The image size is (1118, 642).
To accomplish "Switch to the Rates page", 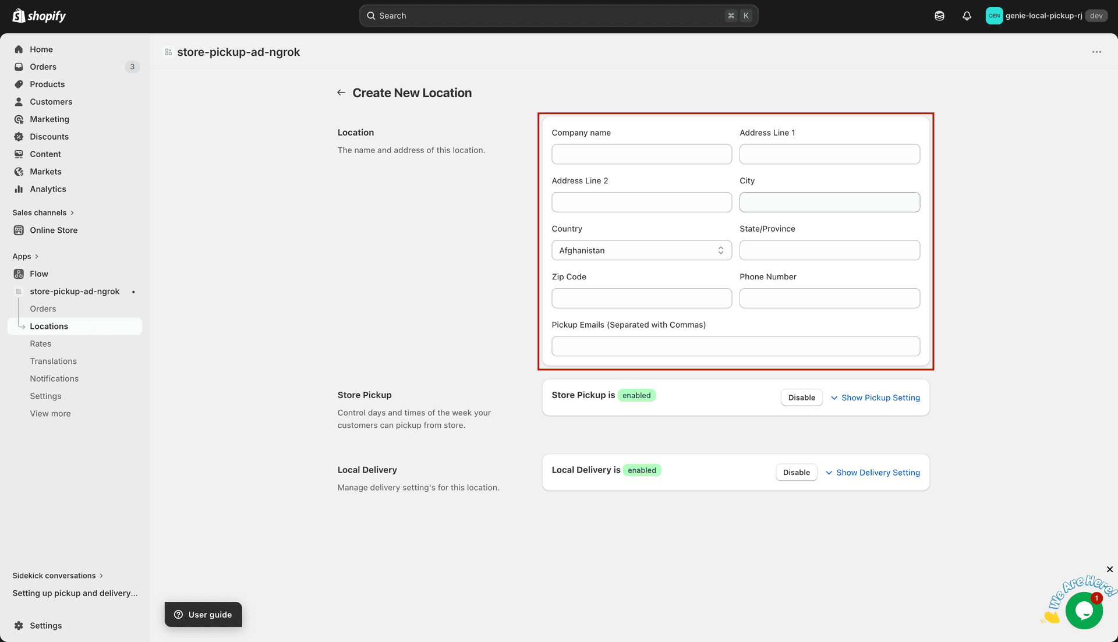I will pyautogui.click(x=40, y=343).
